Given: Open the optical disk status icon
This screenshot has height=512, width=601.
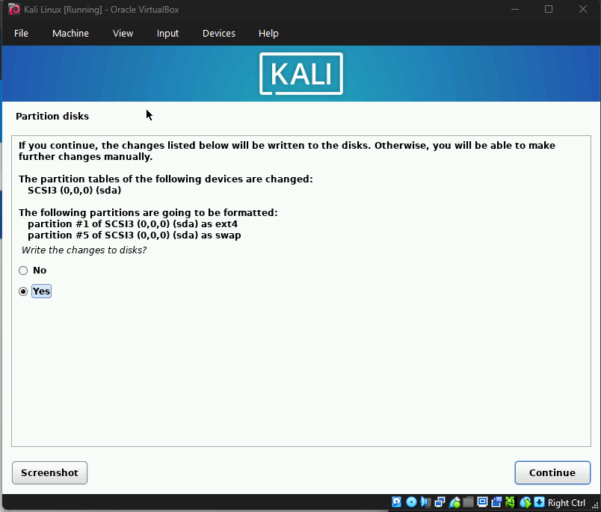Looking at the screenshot, I should point(410,502).
